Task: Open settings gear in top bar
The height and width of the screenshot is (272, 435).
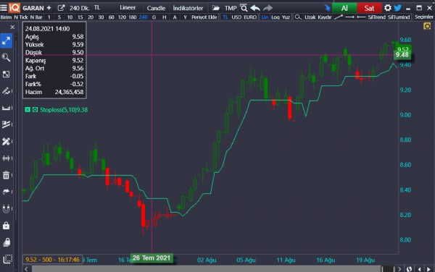Action: pos(388,8)
